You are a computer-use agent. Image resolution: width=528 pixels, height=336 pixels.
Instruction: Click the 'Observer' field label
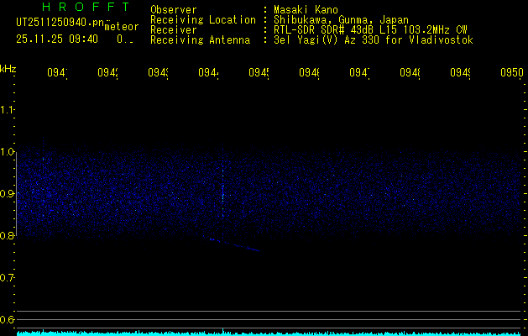[x=174, y=10]
